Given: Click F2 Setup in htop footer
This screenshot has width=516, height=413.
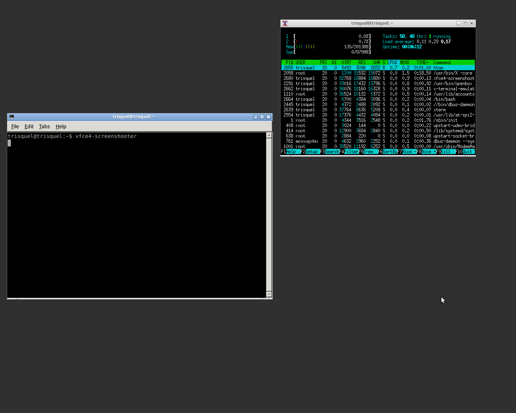Looking at the screenshot, I should tap(310, 152).
